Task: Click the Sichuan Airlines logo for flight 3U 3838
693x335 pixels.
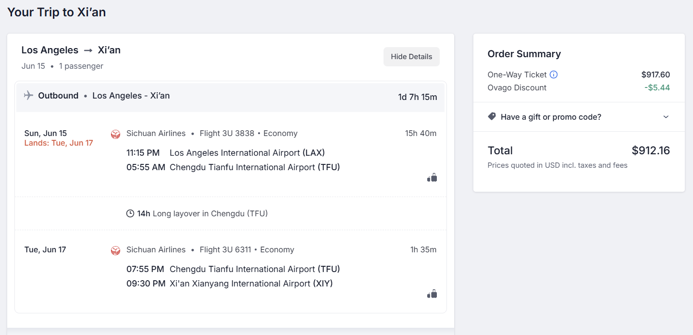Action: click(115, 134)
